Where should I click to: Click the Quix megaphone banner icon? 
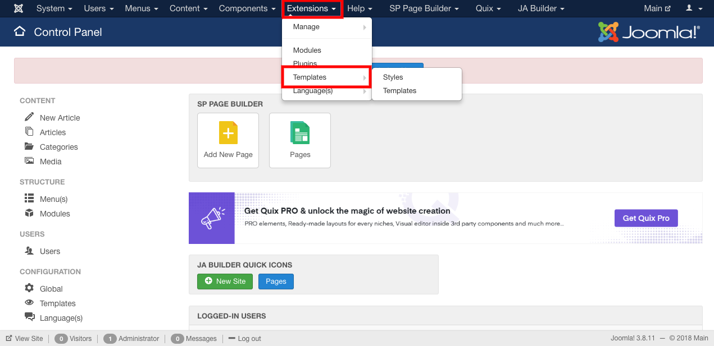coord(212,218)
